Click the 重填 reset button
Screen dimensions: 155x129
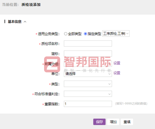(127, 122)
